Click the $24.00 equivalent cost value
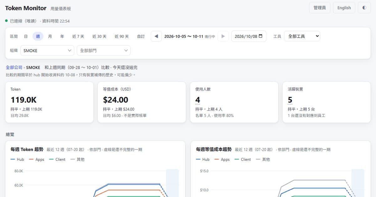 pos(116,100)
